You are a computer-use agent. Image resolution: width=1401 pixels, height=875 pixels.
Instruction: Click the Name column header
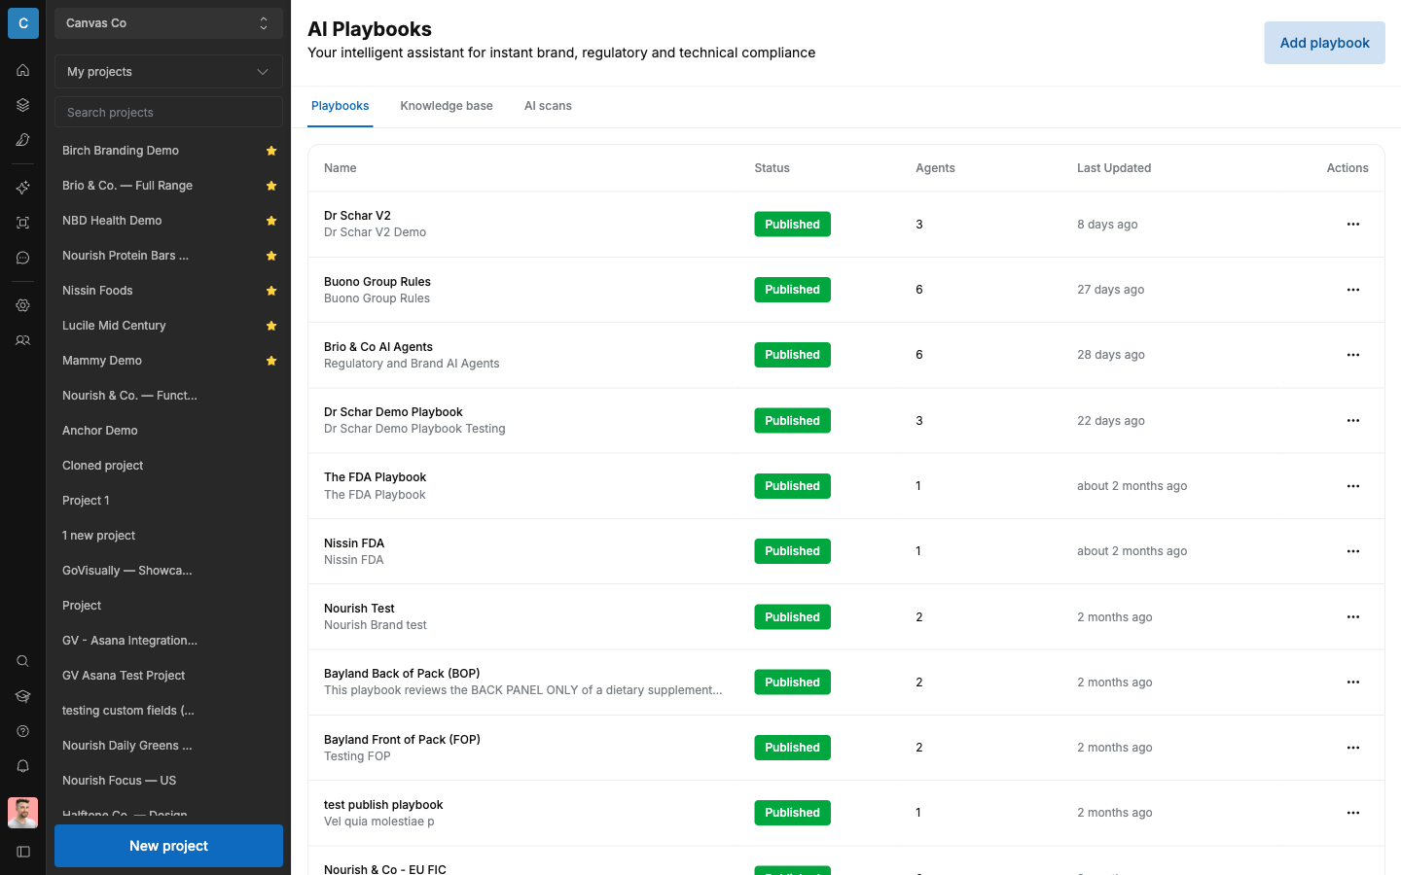coord(341,168)
